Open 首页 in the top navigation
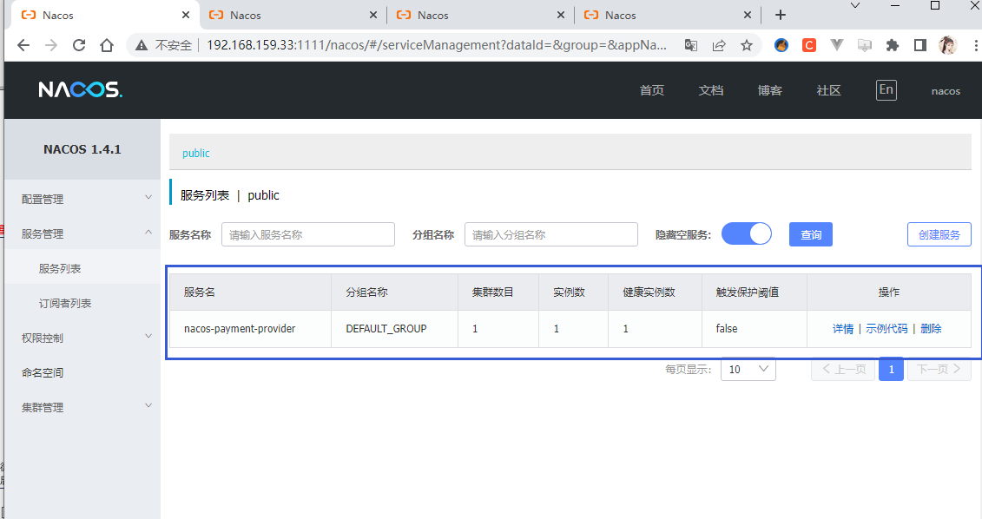This screenshot has width=982, height=519. (652, 91)
